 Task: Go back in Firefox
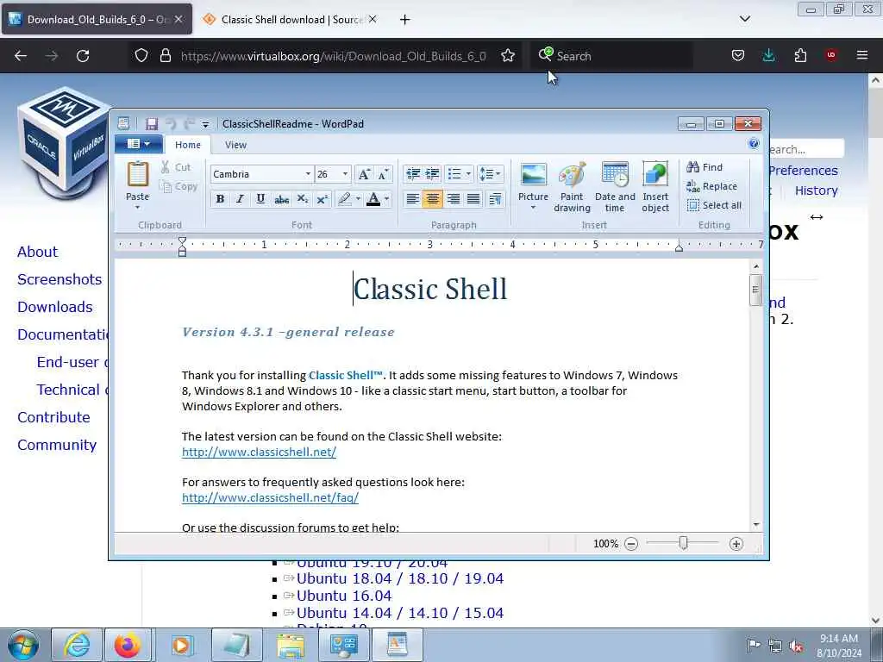click(21, 56)
